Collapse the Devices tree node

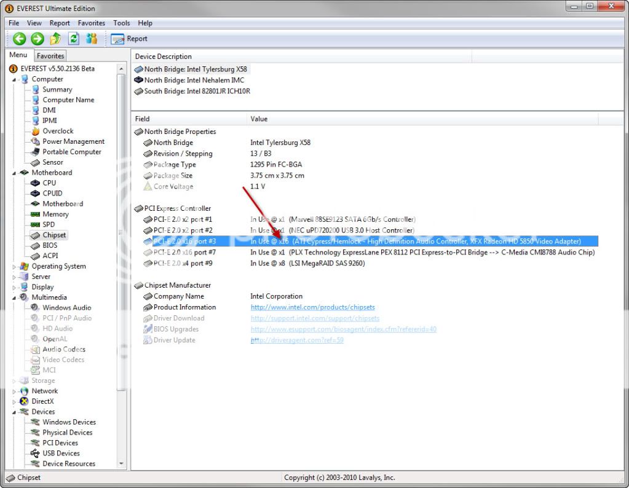coord(14,412)
